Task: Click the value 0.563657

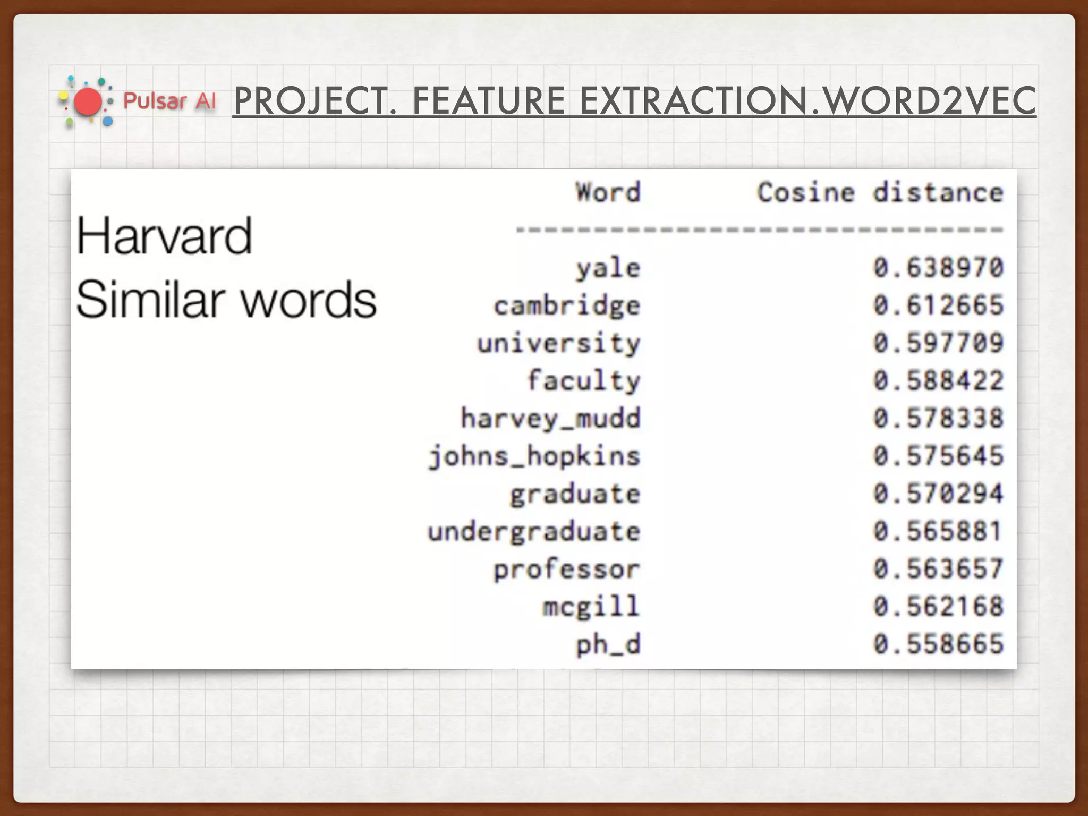Action: coord(938,568)
